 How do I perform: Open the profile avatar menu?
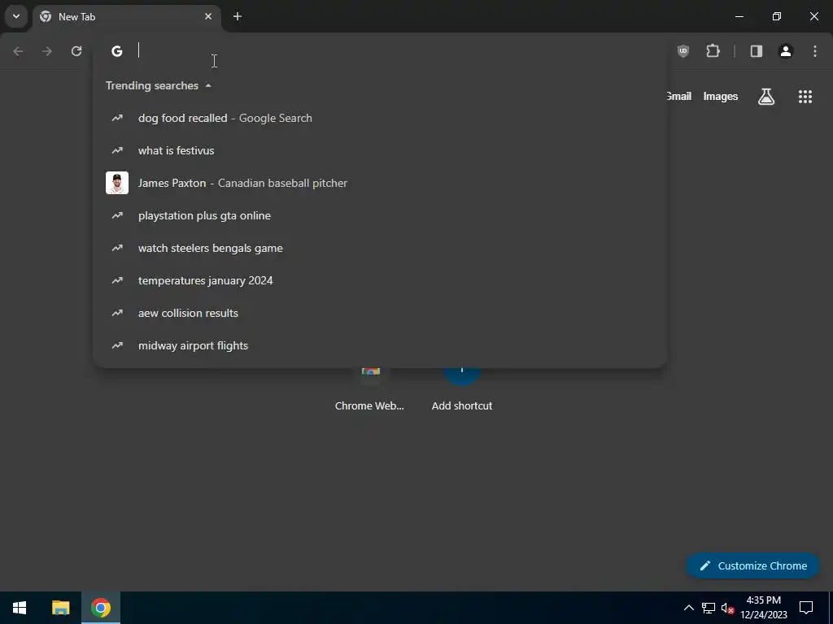(786, 51)
